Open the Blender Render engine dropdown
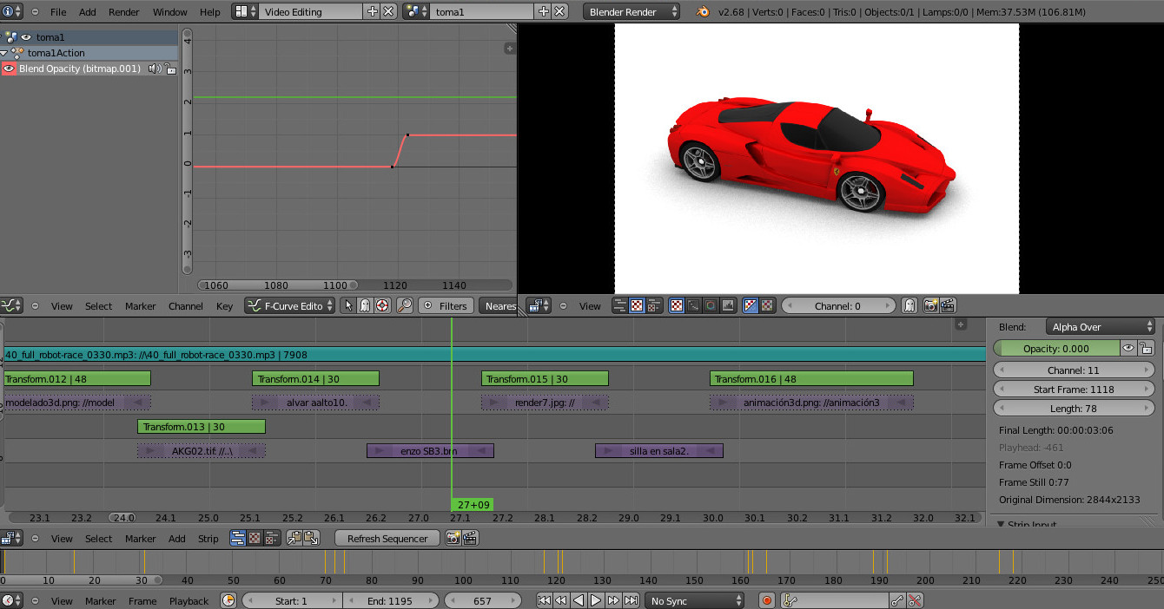This screenshot has height=609, width=1164. pos(631,12)
